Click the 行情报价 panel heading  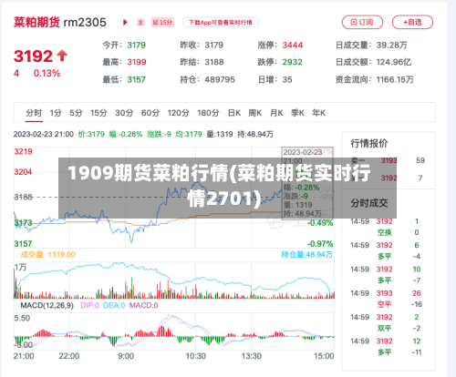click(x=369, y=143)
